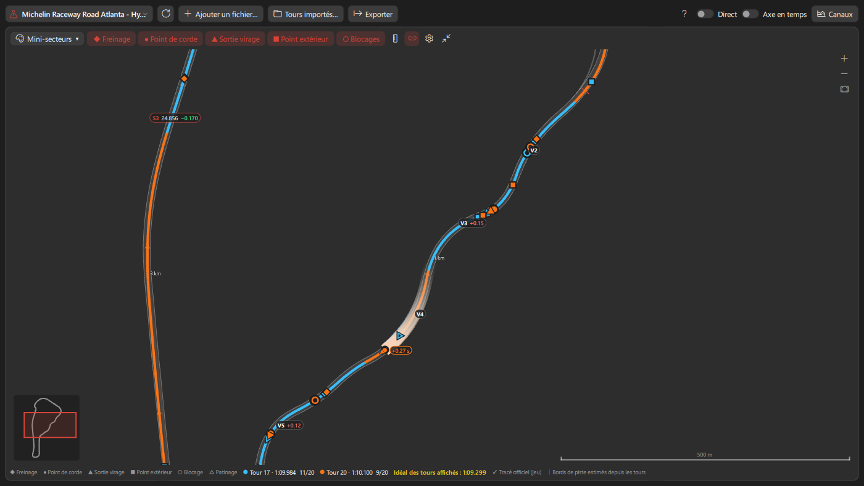Click the S3 24.856 sector label

tap(175, 118)
